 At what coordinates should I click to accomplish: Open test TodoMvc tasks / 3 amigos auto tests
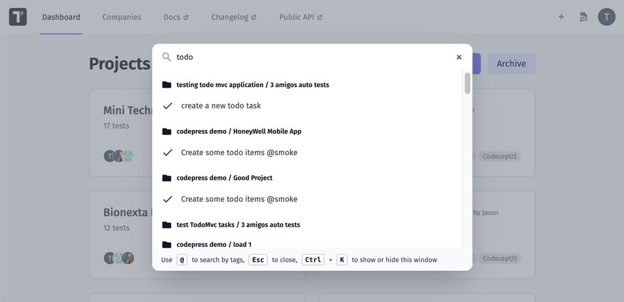pyautogui.click(x=239, y=225)
